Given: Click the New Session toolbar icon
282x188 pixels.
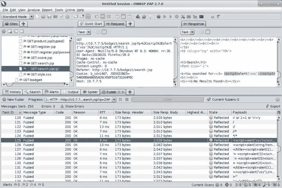Looking at the screenshot, I should (37, 17).
